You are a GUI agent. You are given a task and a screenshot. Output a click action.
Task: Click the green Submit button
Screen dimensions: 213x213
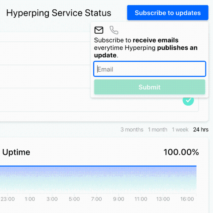tap(150, 87)
